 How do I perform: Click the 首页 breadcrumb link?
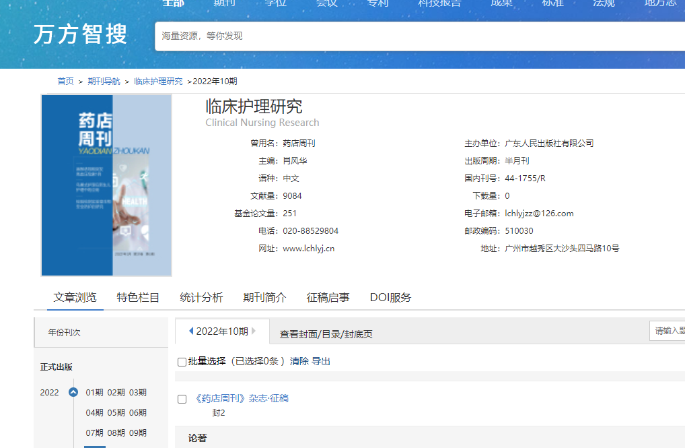point(65,81)
